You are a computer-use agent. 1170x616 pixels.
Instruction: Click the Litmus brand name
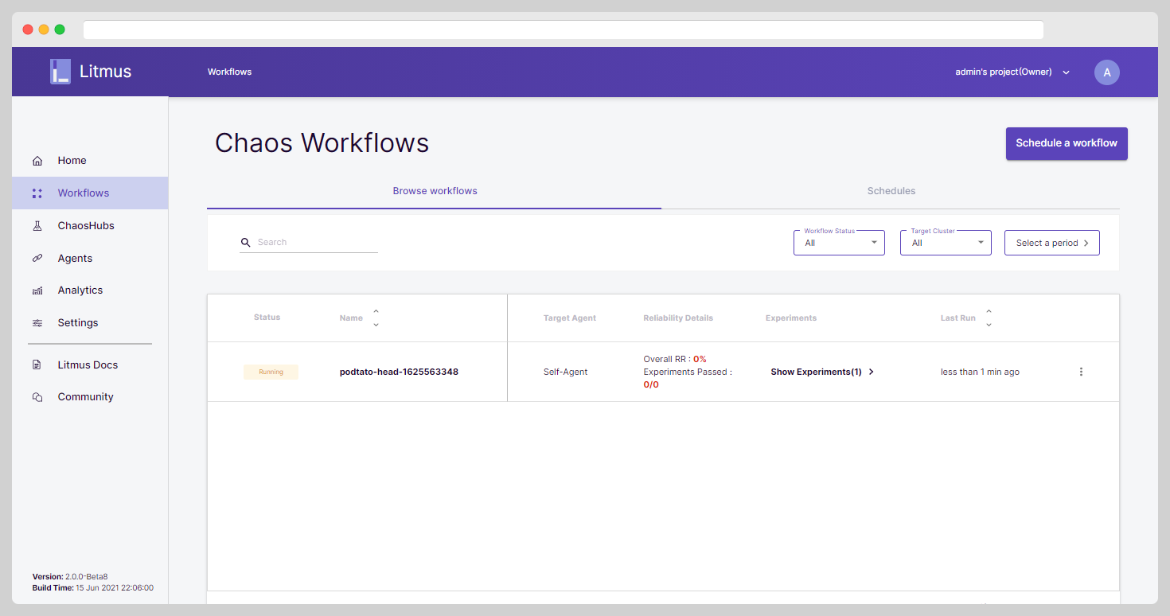coord(106,72)
